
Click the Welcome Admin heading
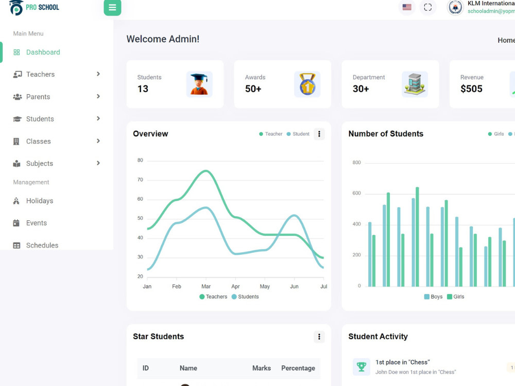click(x=163, y=39)
